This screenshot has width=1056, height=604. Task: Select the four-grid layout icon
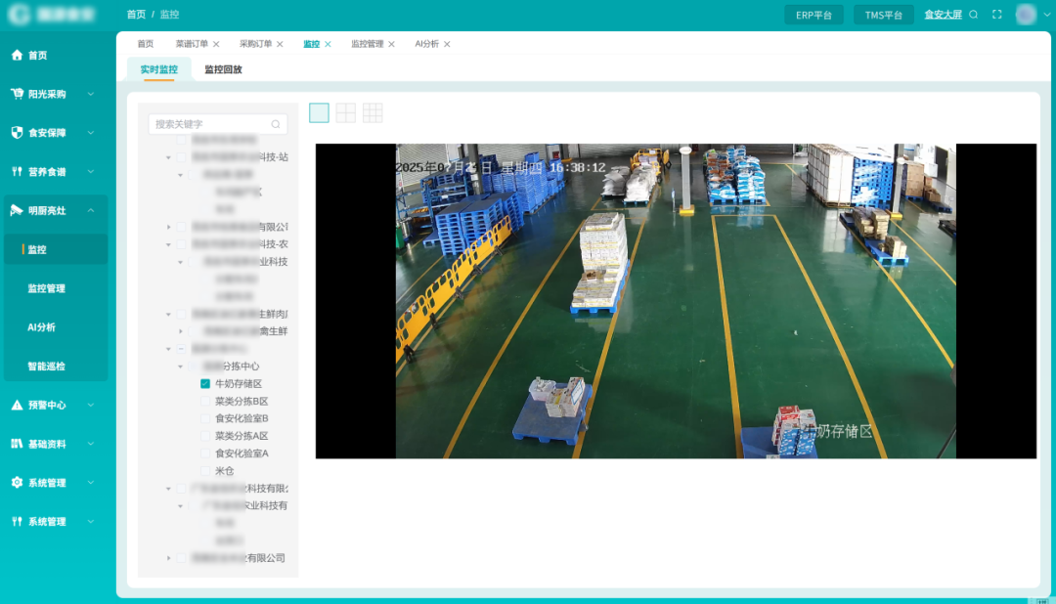pos(345,113)
